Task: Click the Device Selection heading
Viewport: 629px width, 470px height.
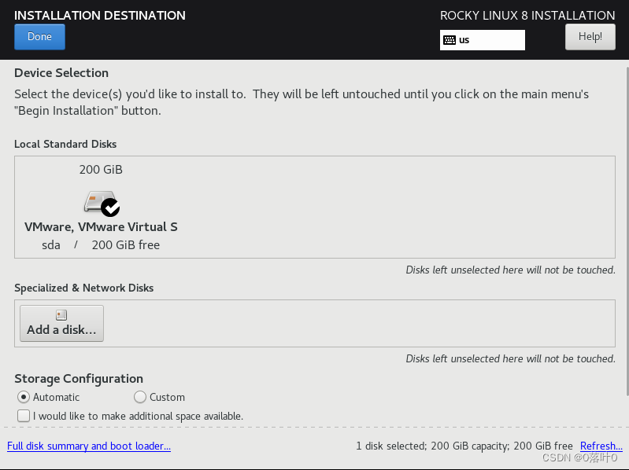Action: click(61, 73)
